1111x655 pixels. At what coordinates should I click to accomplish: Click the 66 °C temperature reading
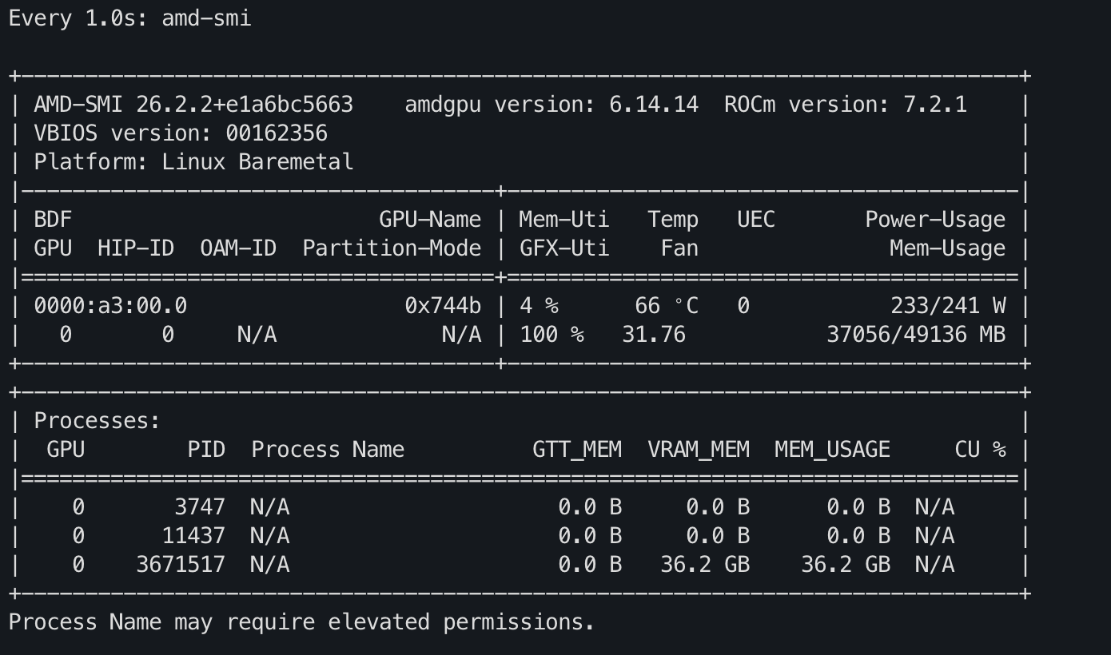click(667, 306)
